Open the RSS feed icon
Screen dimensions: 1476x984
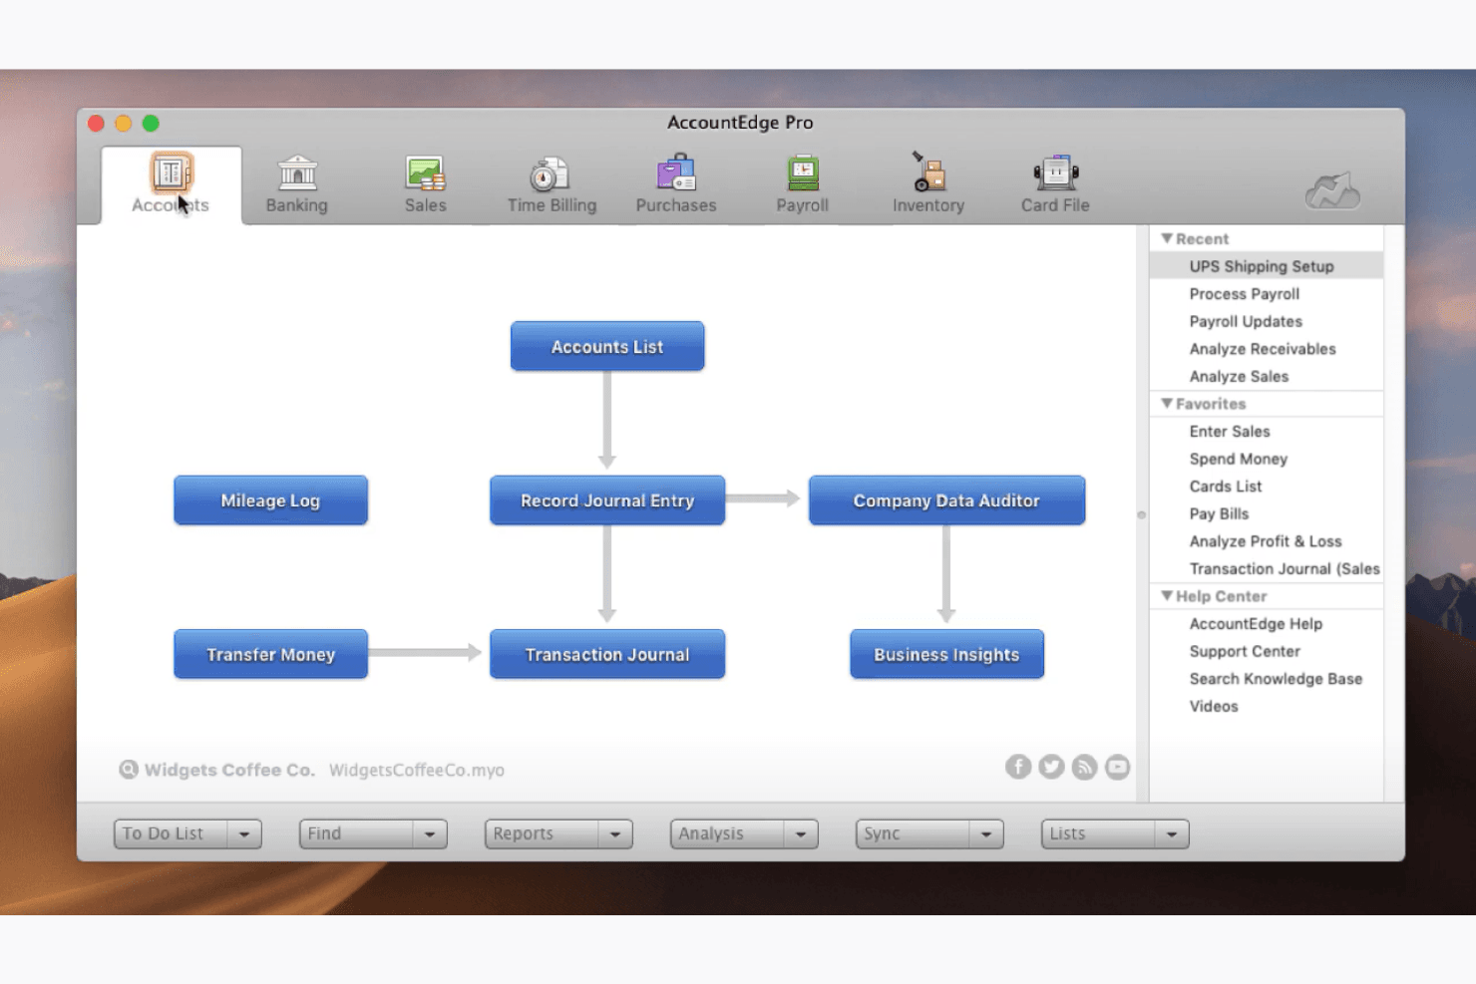pyautogui.click(x=1084, y=767)
